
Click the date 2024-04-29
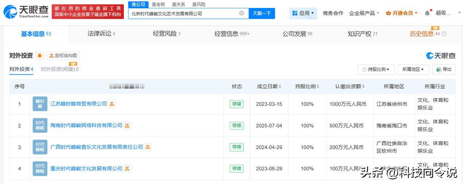pos(269,147)
